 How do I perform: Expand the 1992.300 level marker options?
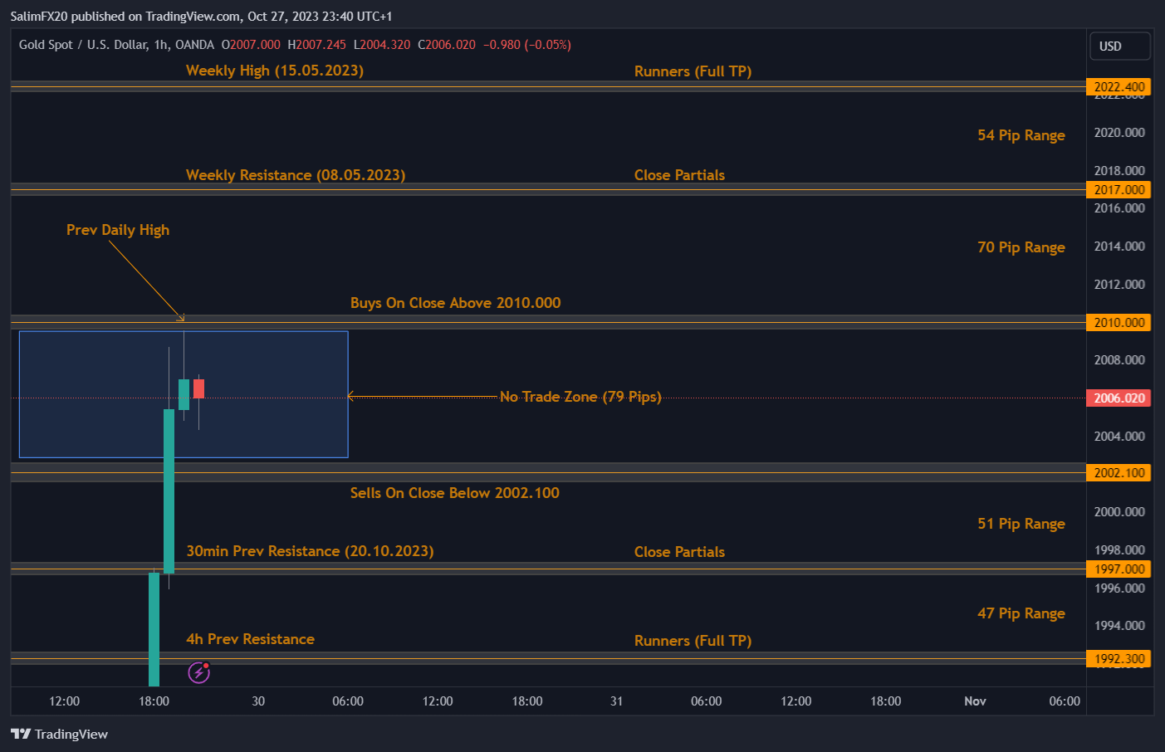click(x=1118, y=658)
